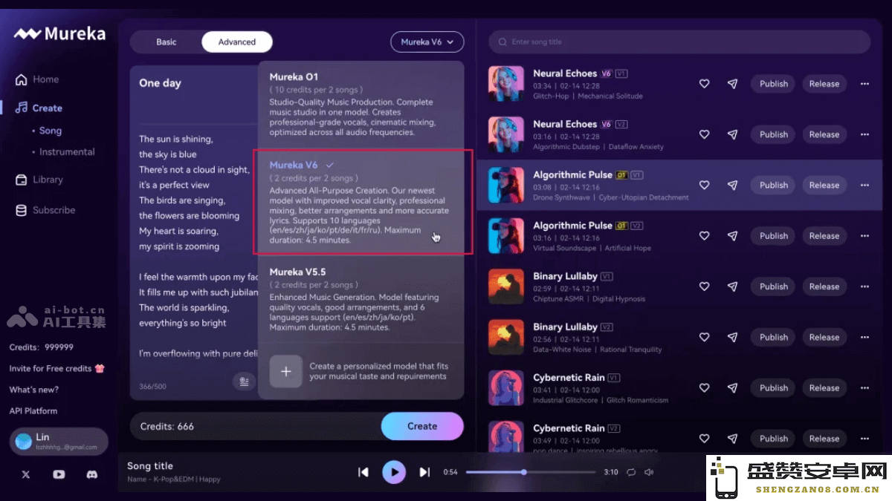Click the Create song button
Image resolution: width=892 pixels, height=501 pixels.
[422, 426]
